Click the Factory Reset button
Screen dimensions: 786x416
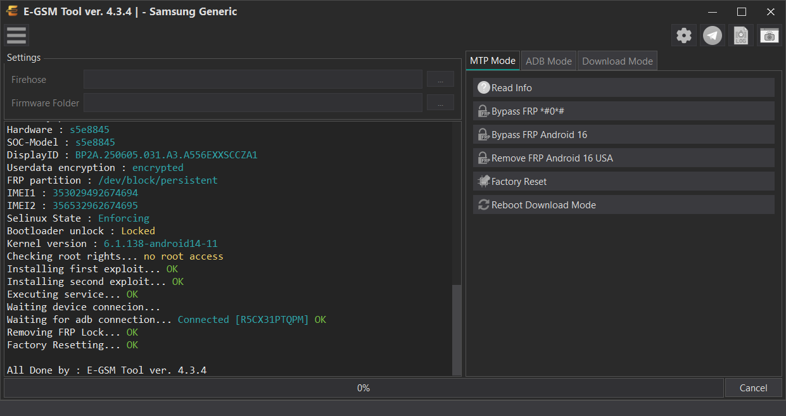[623, 181]
